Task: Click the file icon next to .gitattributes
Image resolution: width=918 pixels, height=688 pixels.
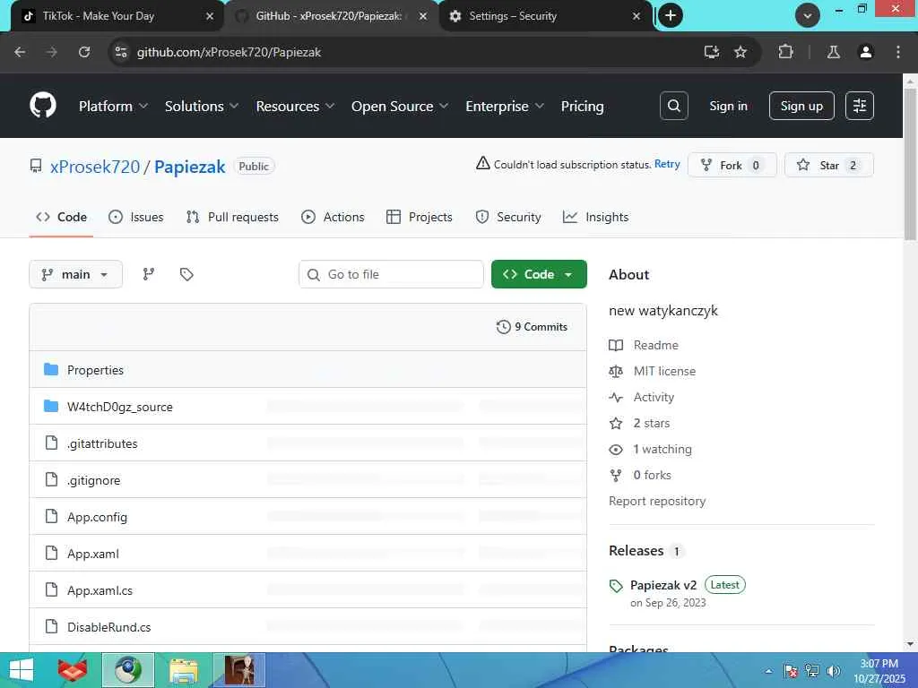Action: (x=51, y=443)
